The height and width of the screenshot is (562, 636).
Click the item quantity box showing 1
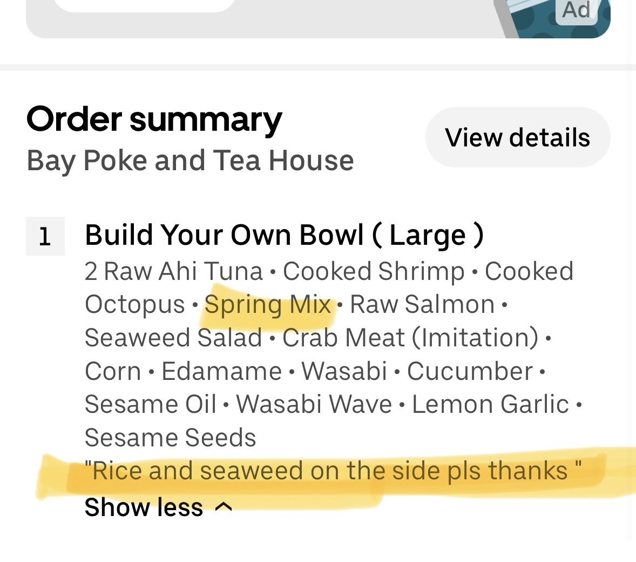pyautogui.click(x=45, y=236)
